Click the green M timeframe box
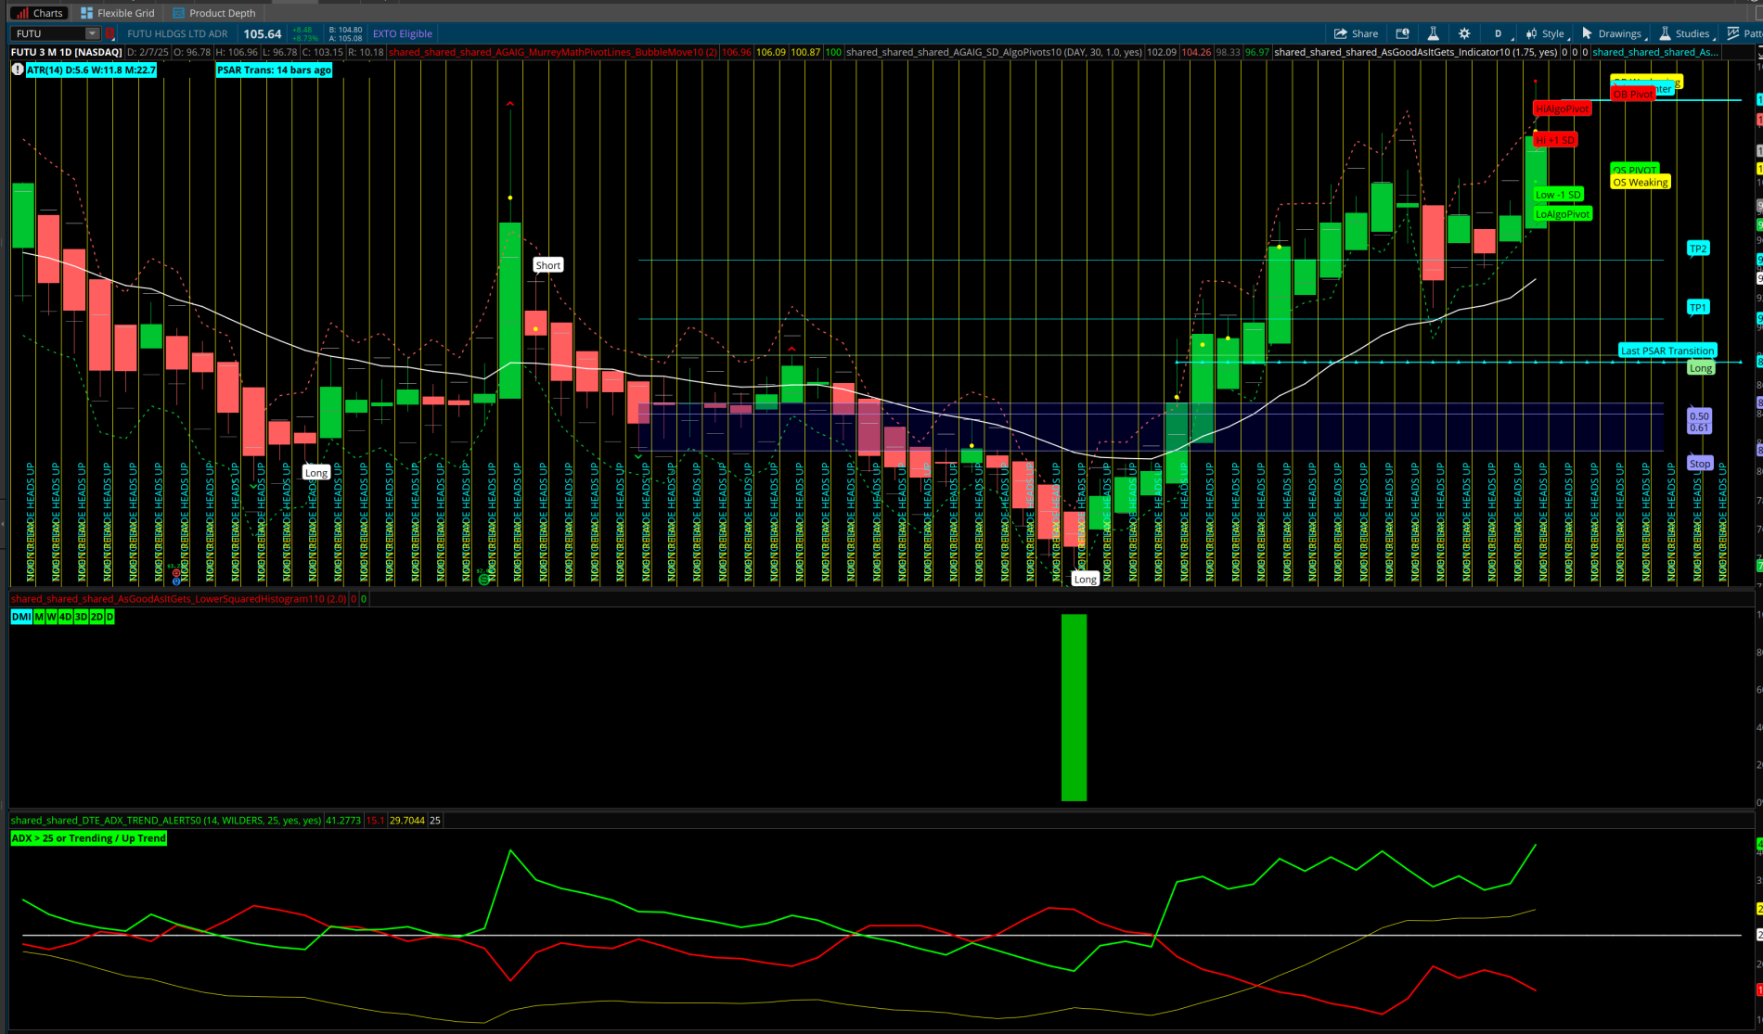Viewport: 1763px width, 1034px height. (39, 617)
